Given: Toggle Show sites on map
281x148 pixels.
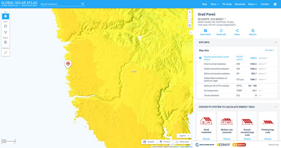Looking at the screenshot, I should point(182,142).
